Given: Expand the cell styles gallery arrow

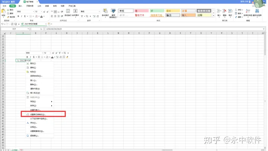Looking at the screenshot, I should (x=214, y=16).
